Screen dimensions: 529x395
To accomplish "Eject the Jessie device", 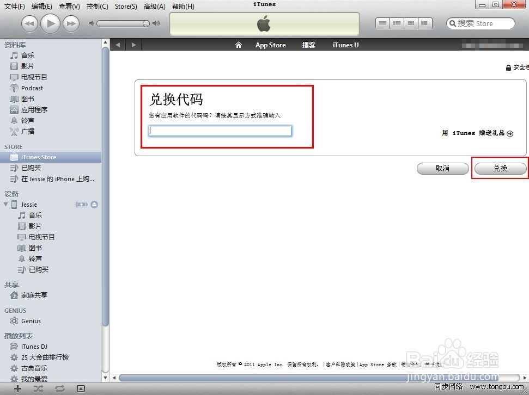I will (94, 205).
